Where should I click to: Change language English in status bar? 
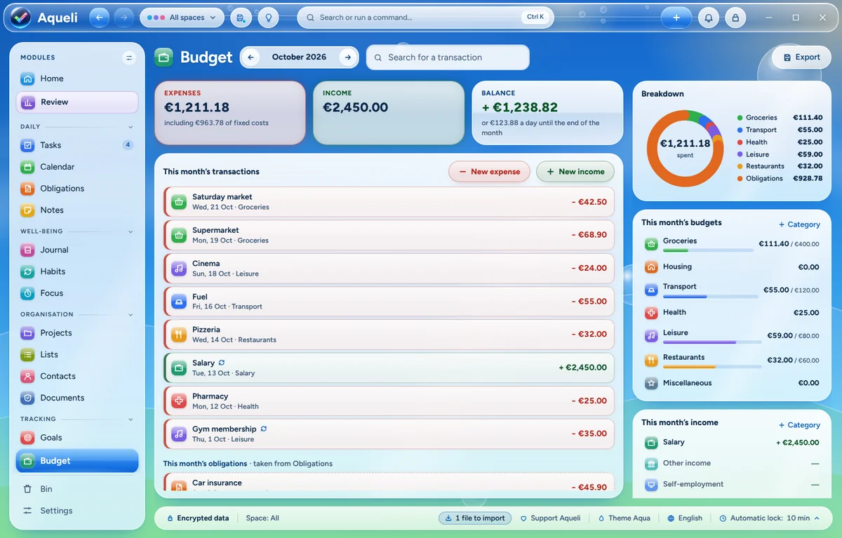685,518
